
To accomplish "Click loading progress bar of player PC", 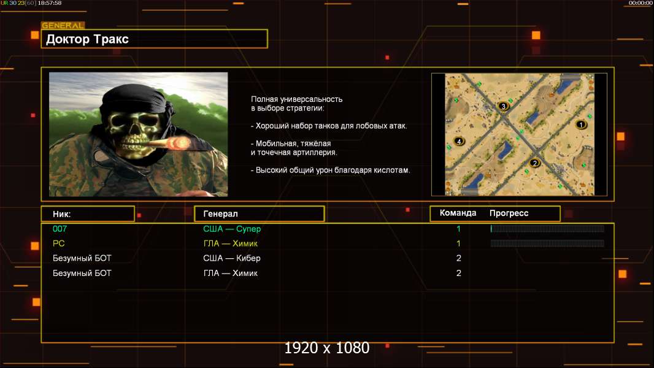I will 547,243.
